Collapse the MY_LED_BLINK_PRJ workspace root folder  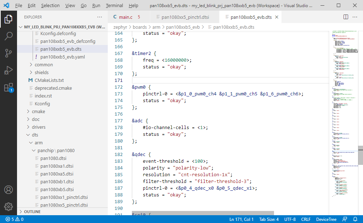click(62, 27)
